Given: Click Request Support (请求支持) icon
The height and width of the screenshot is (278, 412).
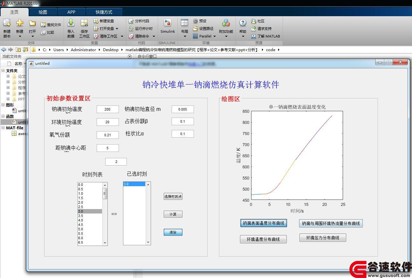Looking at the screenshot, I should pos(253,29).
